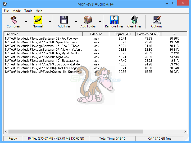Expand the Add Folder dropdown arrow
Screen dimensions: 191x143
pos(100,22)
